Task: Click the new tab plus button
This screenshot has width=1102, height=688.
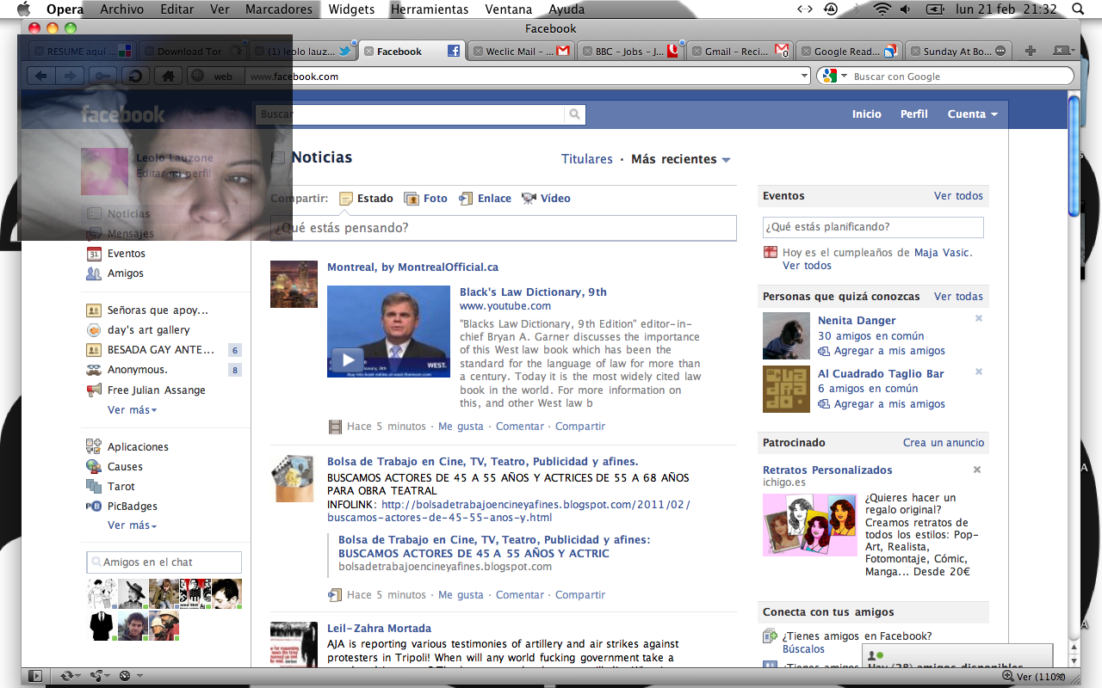Action: [x=1031, y=52]
